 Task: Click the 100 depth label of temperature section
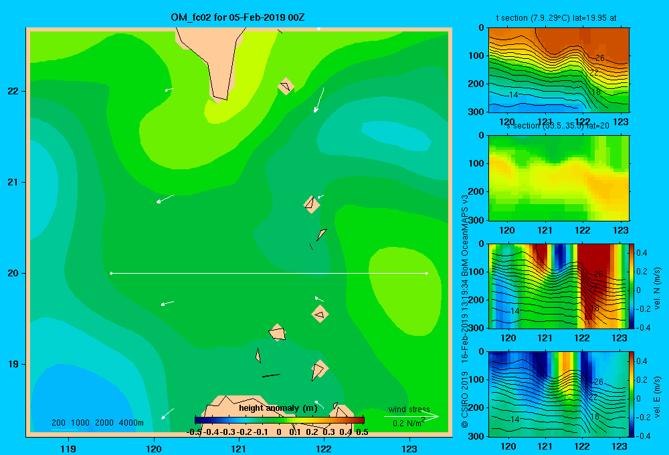click(476, 56)
